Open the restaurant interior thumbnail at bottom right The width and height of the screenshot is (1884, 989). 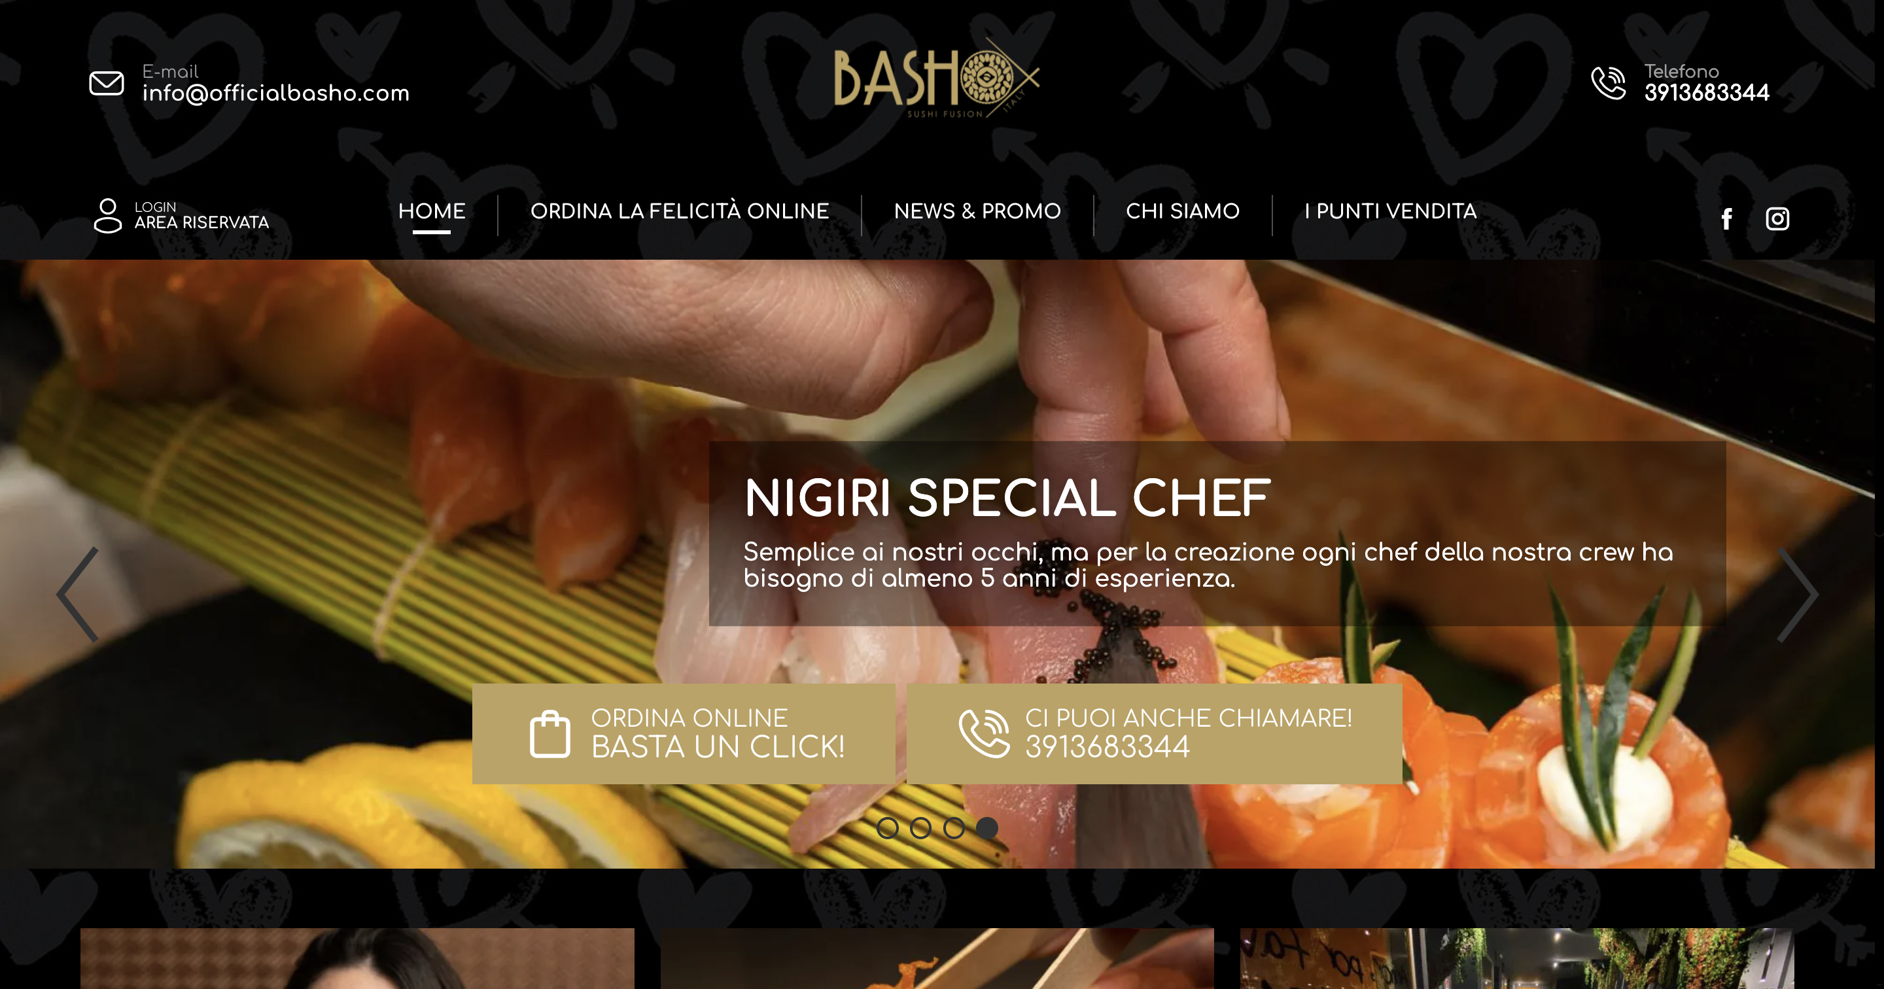(1517, 958)
